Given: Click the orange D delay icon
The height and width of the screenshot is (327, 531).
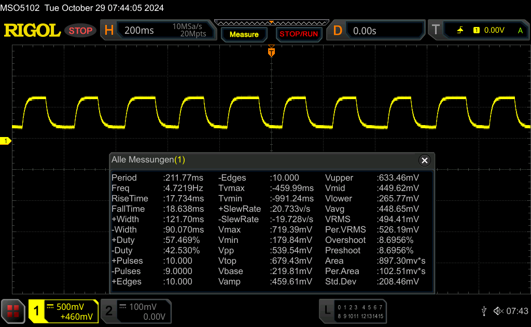Looking at the screenshot, I should coord(338,31).
